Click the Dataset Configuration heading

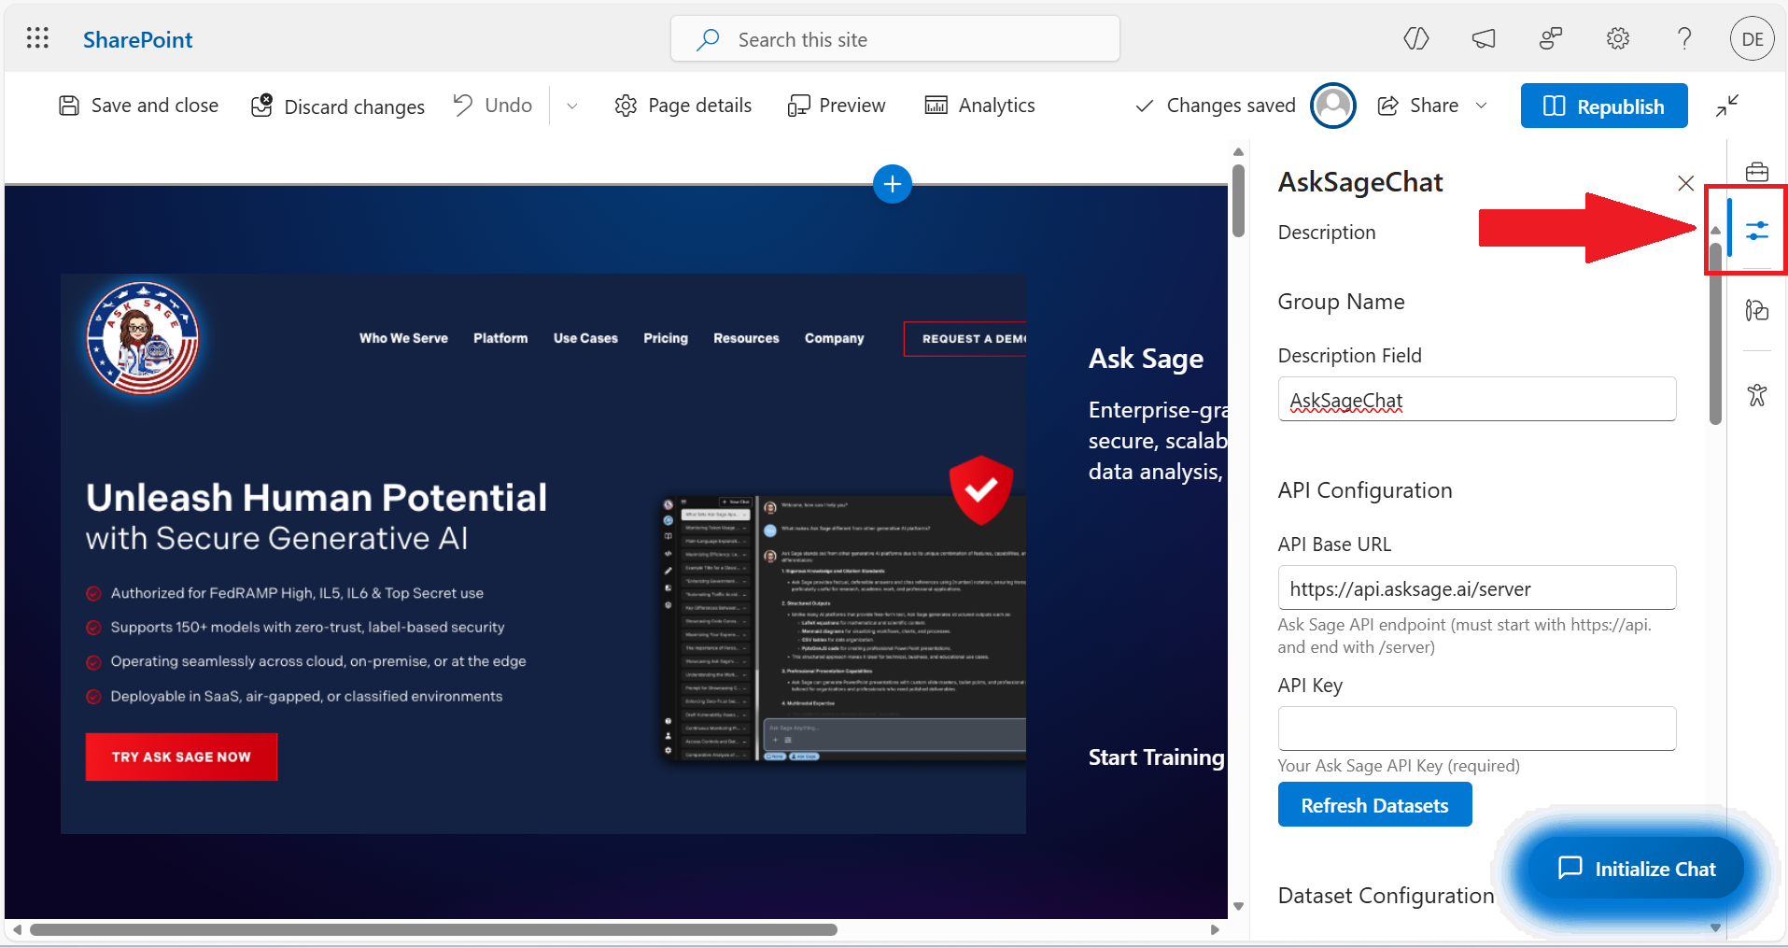pyautogui.click(x=1386, y=896)
